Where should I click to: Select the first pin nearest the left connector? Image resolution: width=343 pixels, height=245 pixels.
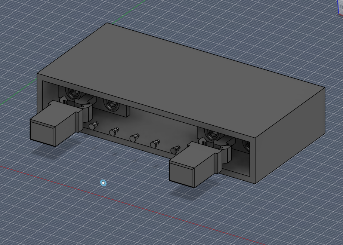94,125
